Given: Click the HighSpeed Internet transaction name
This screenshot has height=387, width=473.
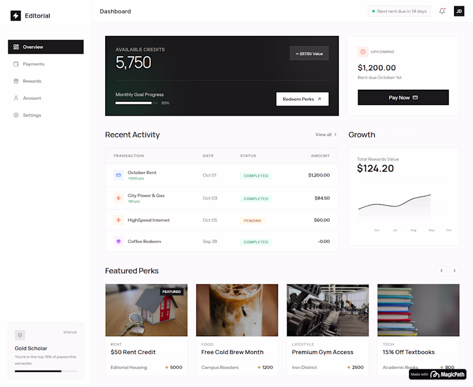Looking at the screenshot, I should [x=148, y=220].
